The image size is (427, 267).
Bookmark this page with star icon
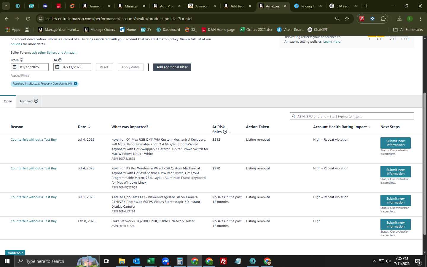tap(347, 19)
